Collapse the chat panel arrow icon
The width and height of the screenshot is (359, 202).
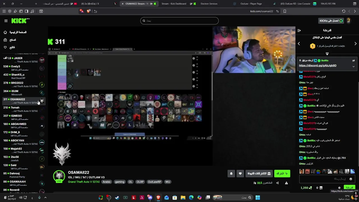(299, 30)
